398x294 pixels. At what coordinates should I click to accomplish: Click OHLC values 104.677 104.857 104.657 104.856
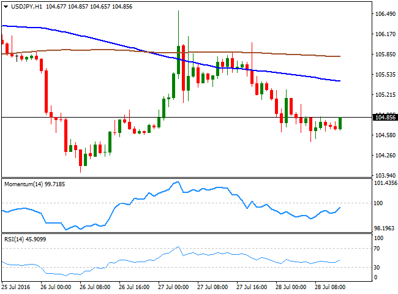pos(89,7)
